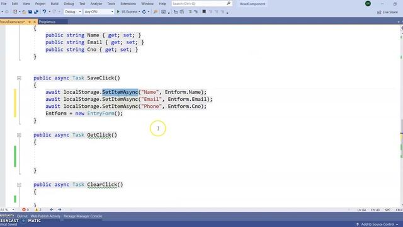Image resolution: width=403 pixels, height=227 pixels.
Task: Open the Output panel tab
Action: 22,216
